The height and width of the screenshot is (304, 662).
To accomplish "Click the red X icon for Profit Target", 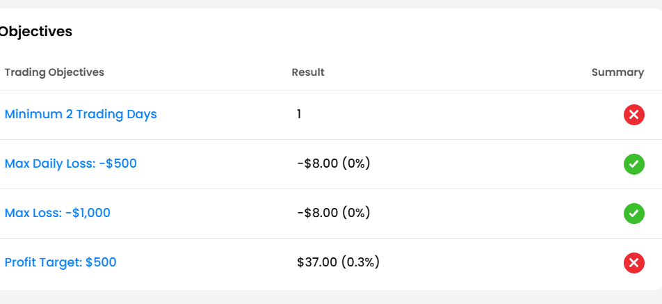I will pyautogui.click(x=633, y=263).
